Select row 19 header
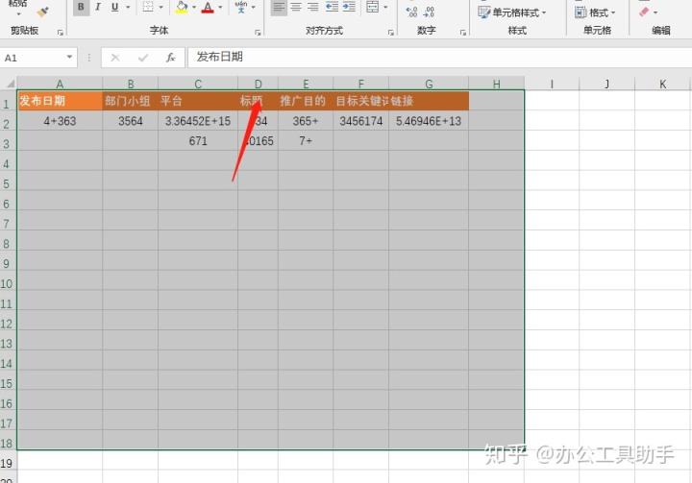 [7, 463]
